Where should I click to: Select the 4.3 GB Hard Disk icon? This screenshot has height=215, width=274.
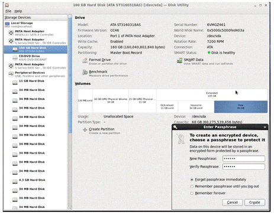click(15, 181)
